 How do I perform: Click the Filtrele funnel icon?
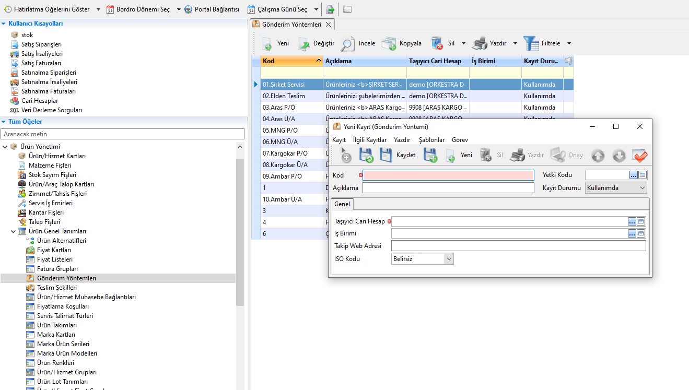pos(531,44)
